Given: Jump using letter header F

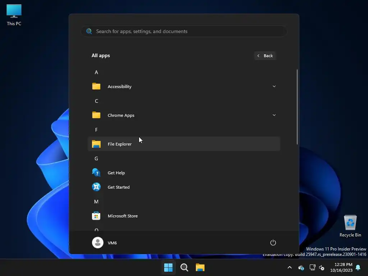Looking at the screenshot, I should click(96, 130).
